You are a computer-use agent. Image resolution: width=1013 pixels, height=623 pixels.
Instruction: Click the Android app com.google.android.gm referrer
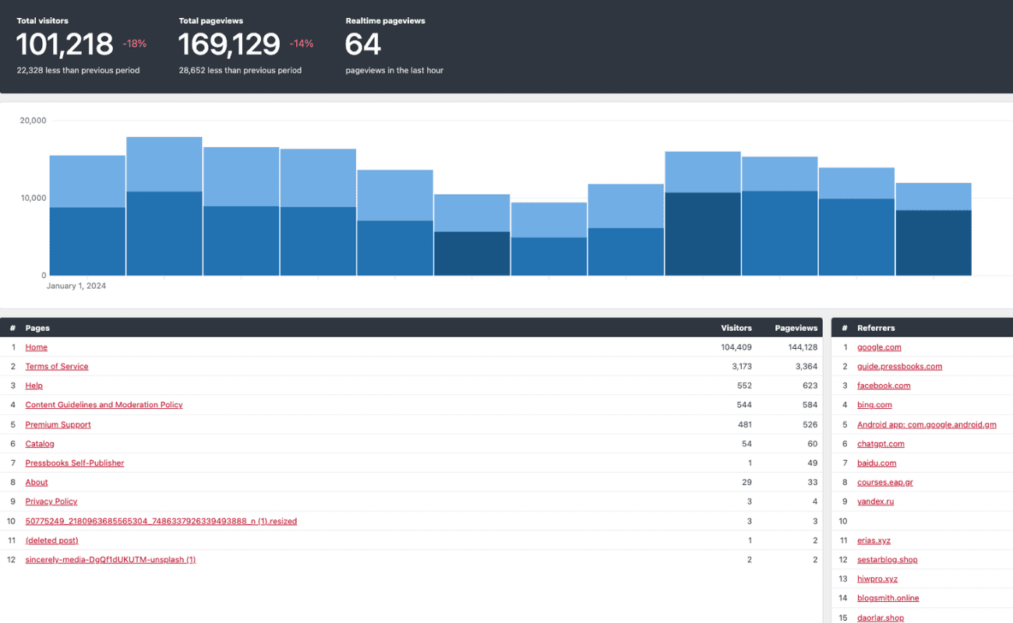point(927,424)
